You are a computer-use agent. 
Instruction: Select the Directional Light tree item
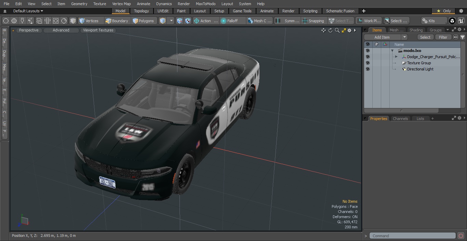pos(420,69)
